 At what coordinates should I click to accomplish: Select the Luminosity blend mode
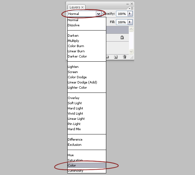click(x=87, y=171)
